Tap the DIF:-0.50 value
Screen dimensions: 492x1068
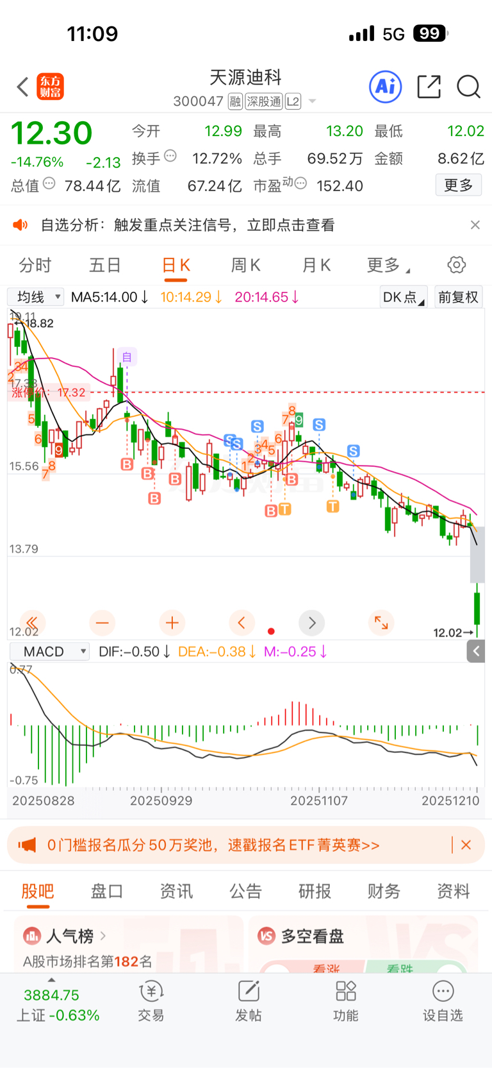click(x=135, y=651)
